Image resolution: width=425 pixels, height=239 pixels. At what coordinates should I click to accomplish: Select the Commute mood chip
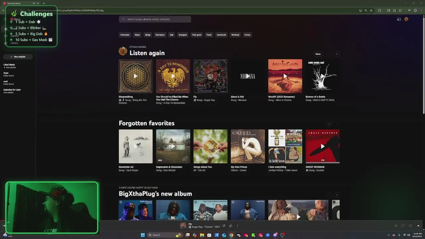[221, 35]
